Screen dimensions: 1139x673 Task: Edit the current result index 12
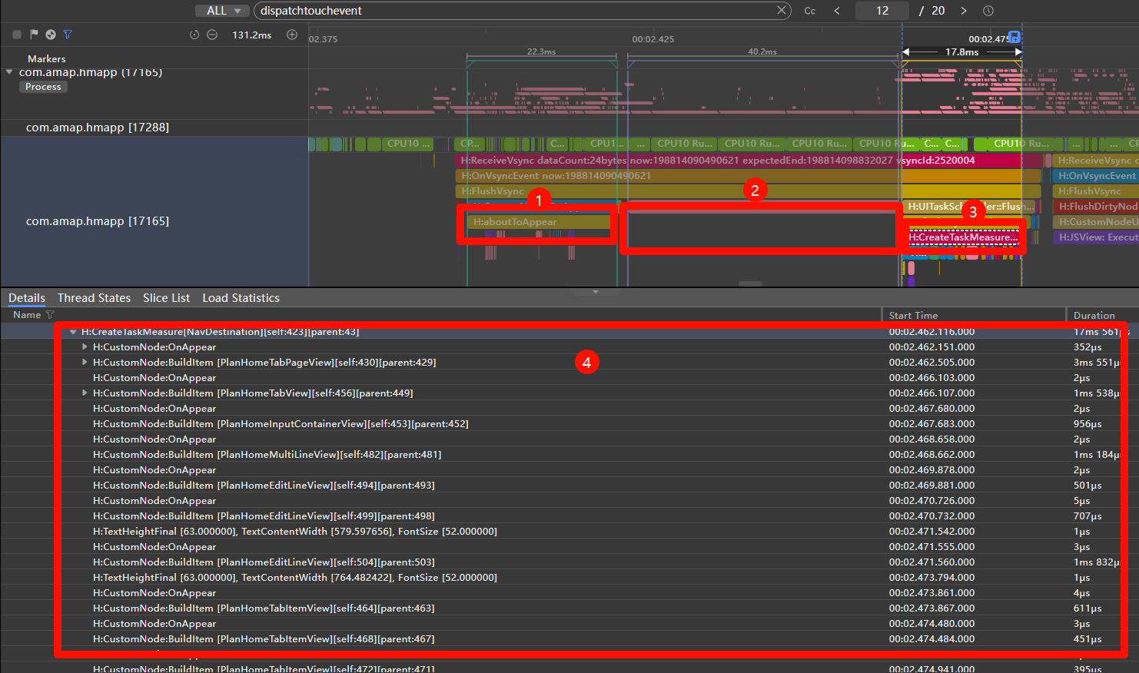[882, 11]
